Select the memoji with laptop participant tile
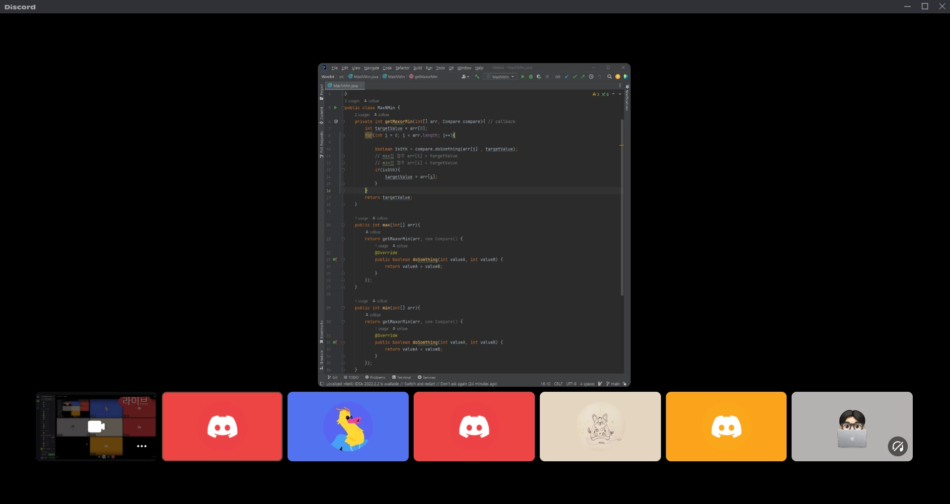950x504 pixels. [x=852, y=427]
